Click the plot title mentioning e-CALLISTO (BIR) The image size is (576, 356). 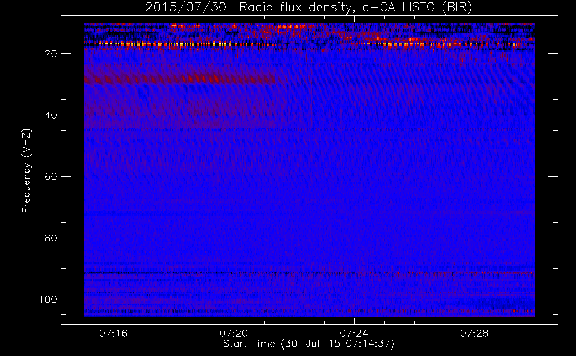309,7
